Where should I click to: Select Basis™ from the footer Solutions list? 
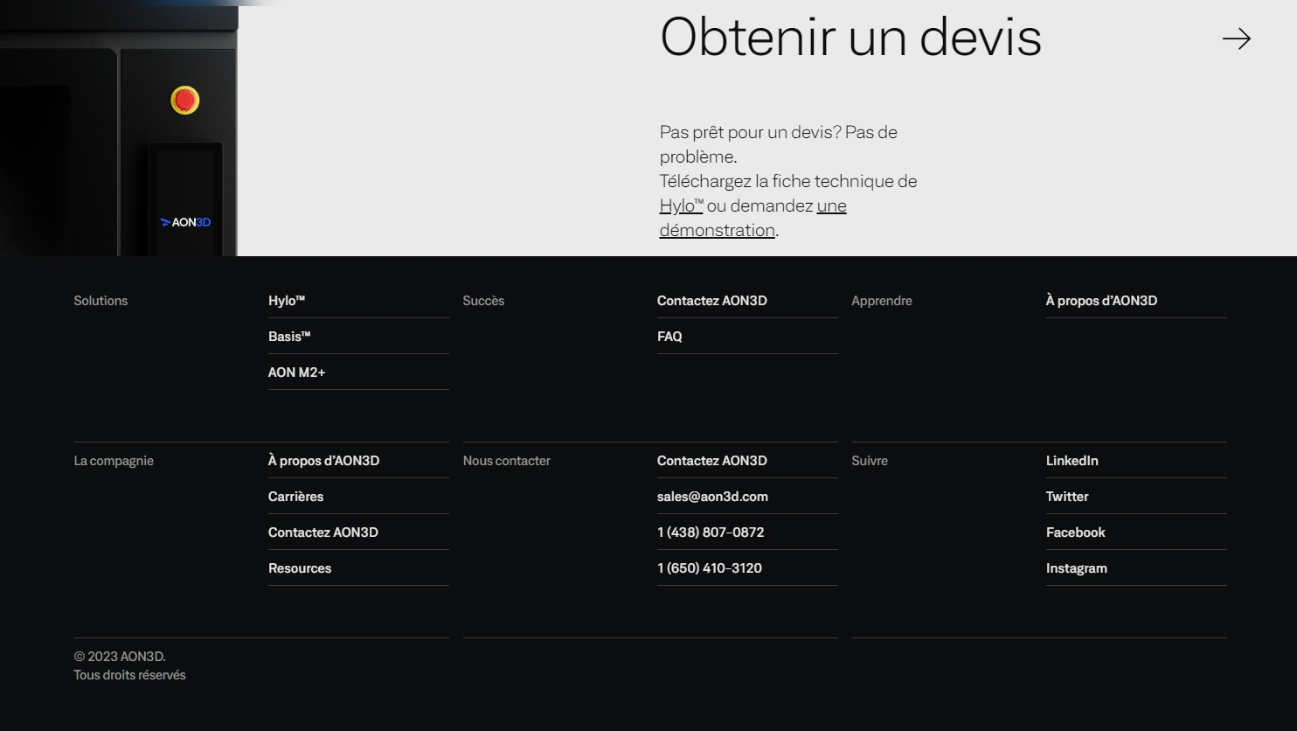click(289, 337)
